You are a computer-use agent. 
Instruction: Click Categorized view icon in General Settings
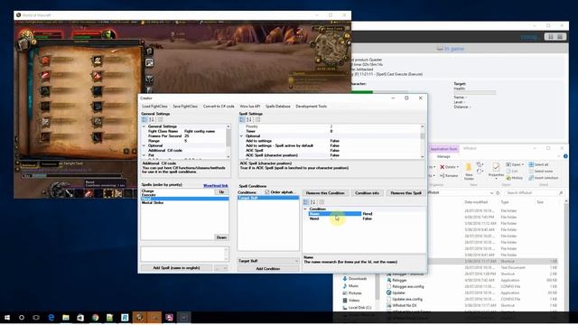tap(144, 120)
